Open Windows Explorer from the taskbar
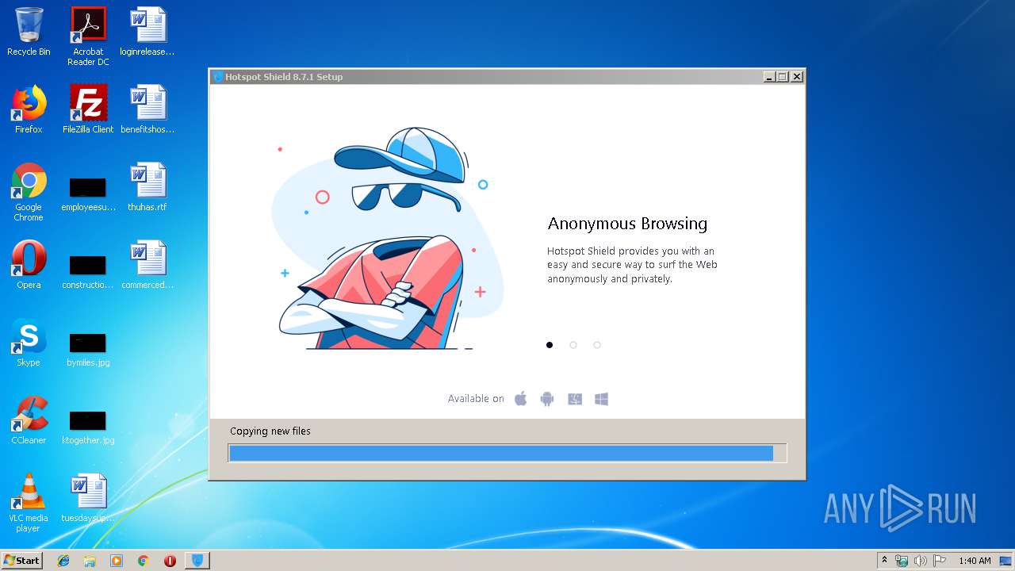This screenshot has width=1015, height=571. [90, 561]
